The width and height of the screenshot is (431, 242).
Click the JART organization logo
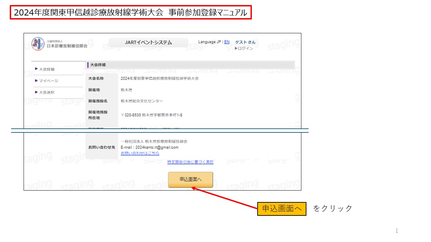38,44
